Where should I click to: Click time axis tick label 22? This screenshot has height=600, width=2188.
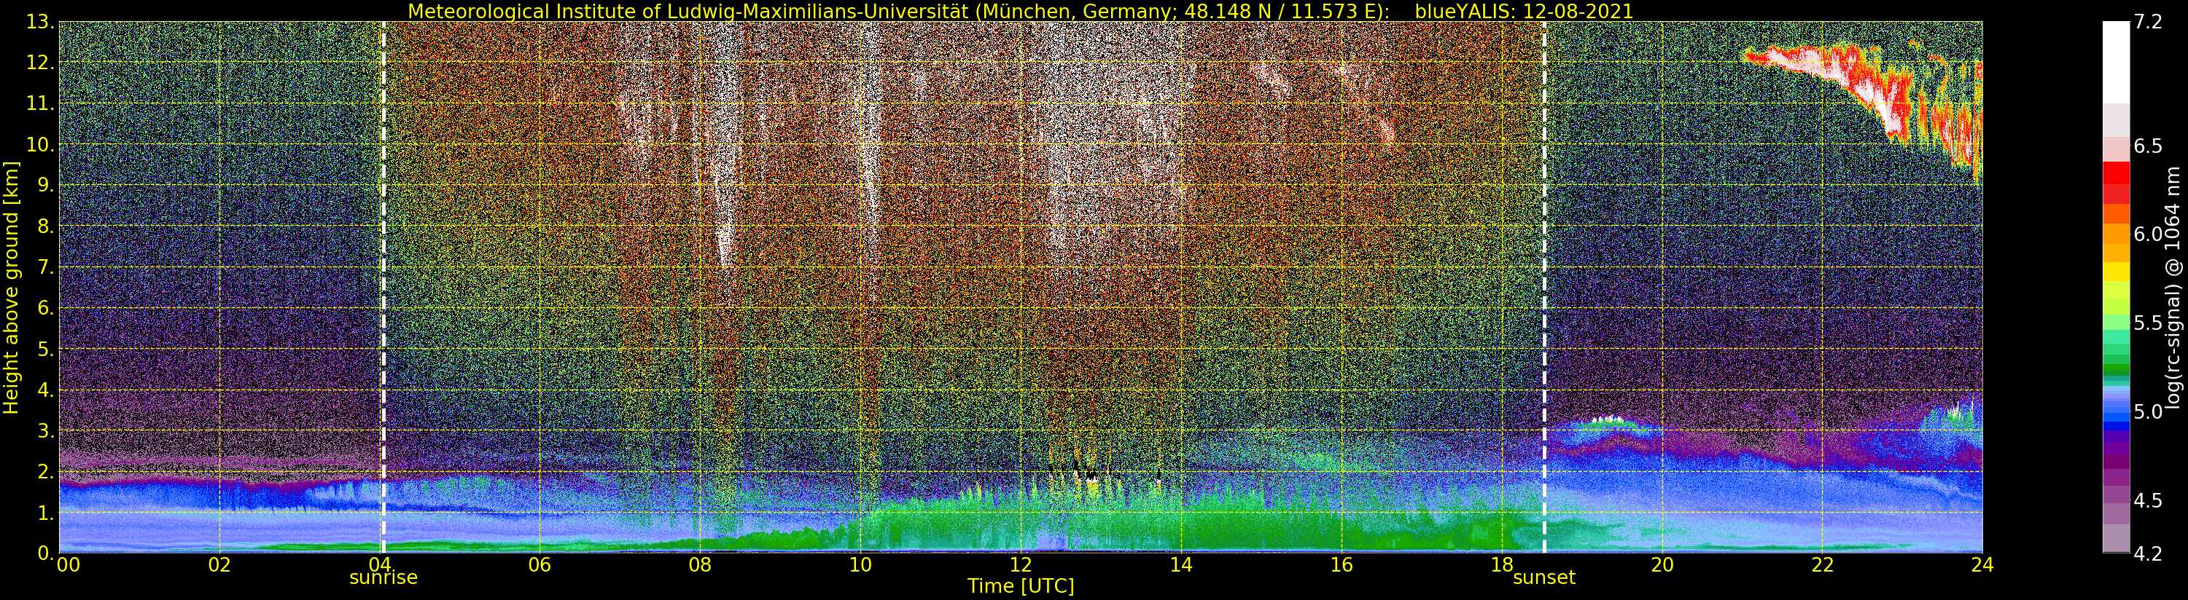[1823, 564]
